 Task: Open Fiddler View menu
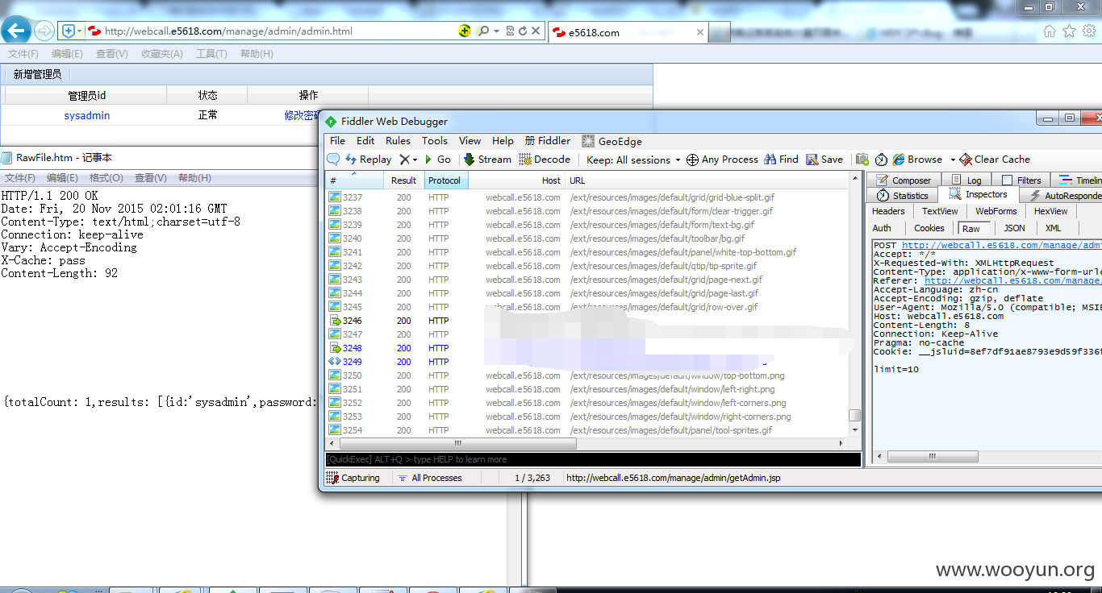point(470,140)
